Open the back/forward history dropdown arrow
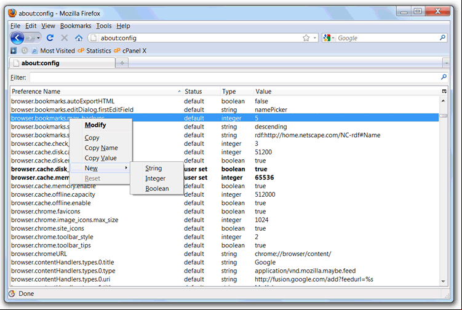The width and height of the screenshot is (462, 310). (x=38, y=38)
